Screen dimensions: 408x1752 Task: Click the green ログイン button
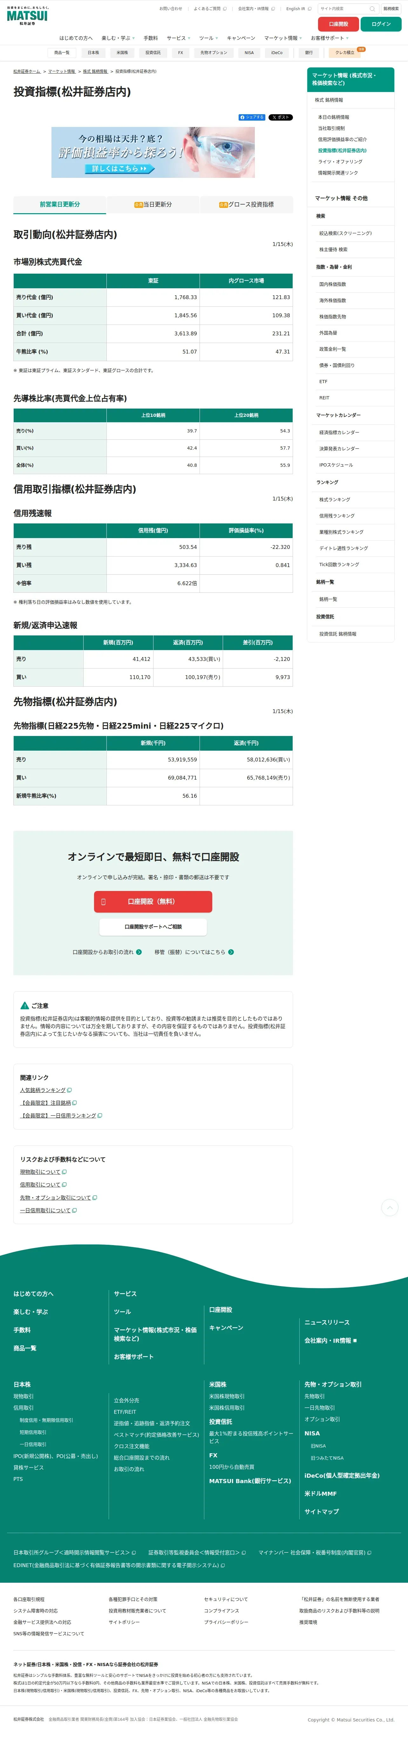point(381,24)
